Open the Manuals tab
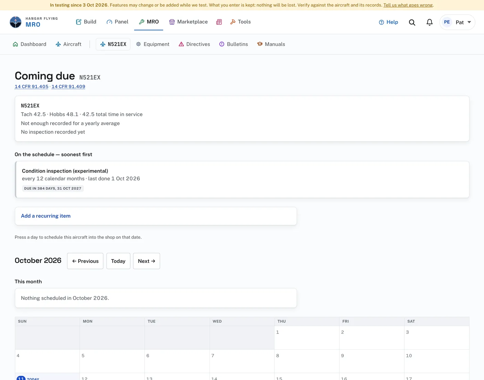 click(x=271, y=44)
